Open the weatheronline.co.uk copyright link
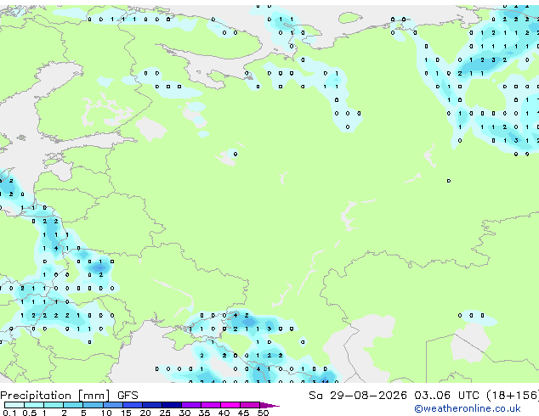Viewport: 539px width, 416px height. pyautogui.click(x=468, y=408)
